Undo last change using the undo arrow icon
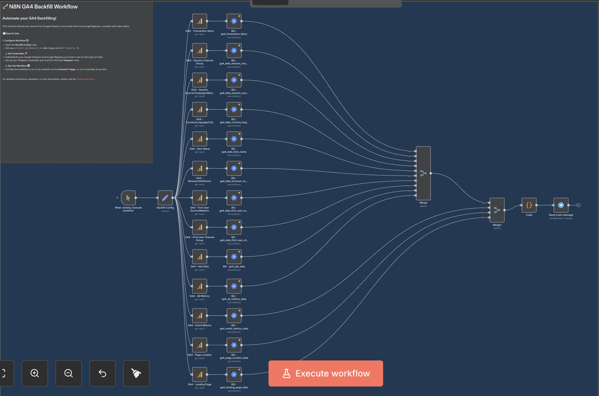Viewport: 599px width, 396px height. pyautogui.click(x=102, y=373)
